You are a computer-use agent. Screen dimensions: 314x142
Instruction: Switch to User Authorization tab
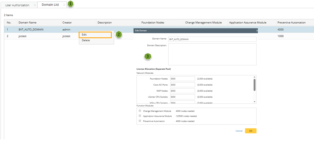pos(17,5)
